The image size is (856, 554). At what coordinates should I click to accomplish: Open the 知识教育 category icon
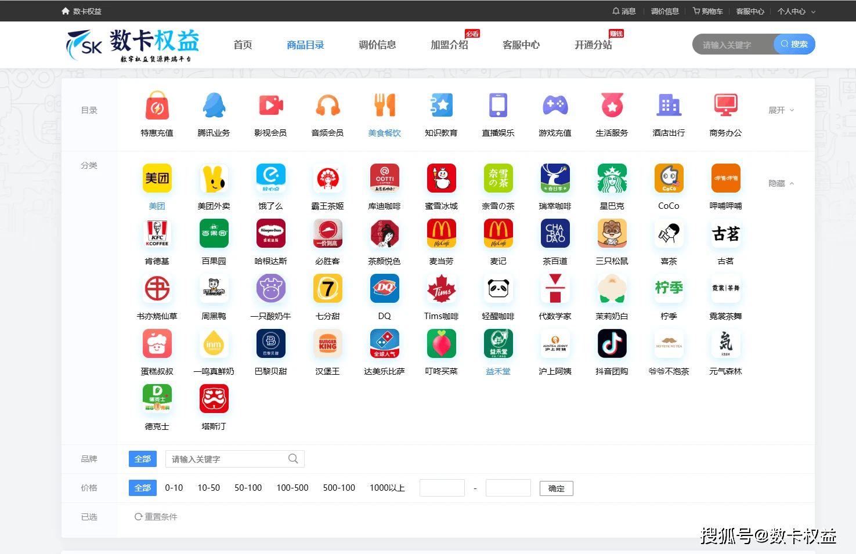(x=441, y=106)
